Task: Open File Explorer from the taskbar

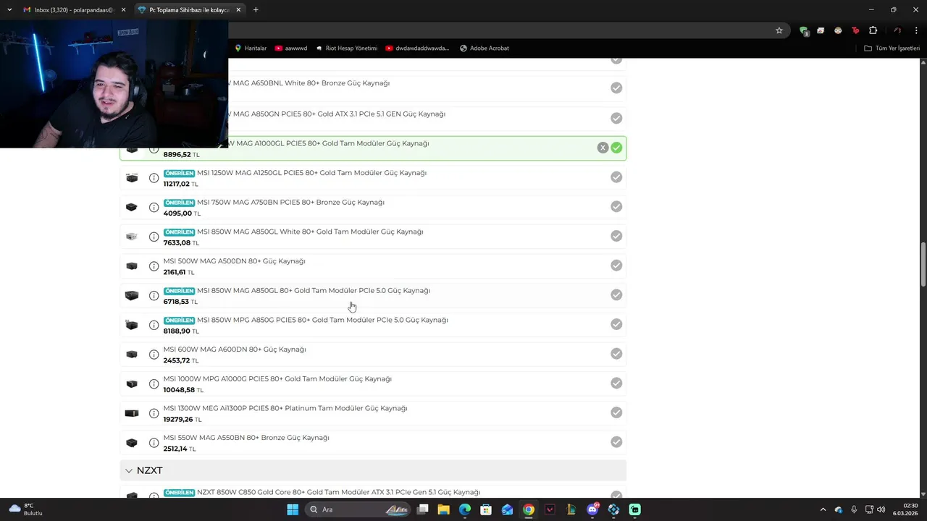Action: pyautogui.click(x=444, y=509)
